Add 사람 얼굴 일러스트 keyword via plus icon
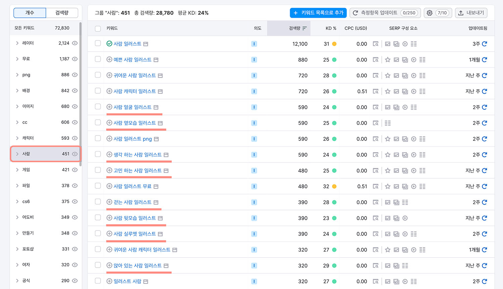This screenshot has width=503, height=289. coord(109,107)
